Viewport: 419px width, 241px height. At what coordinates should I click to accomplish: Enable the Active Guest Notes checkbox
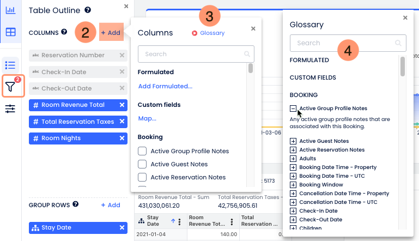coord(142,164)
